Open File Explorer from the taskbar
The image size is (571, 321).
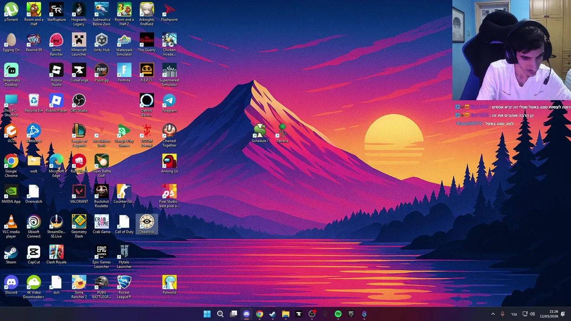click(285, 314)
